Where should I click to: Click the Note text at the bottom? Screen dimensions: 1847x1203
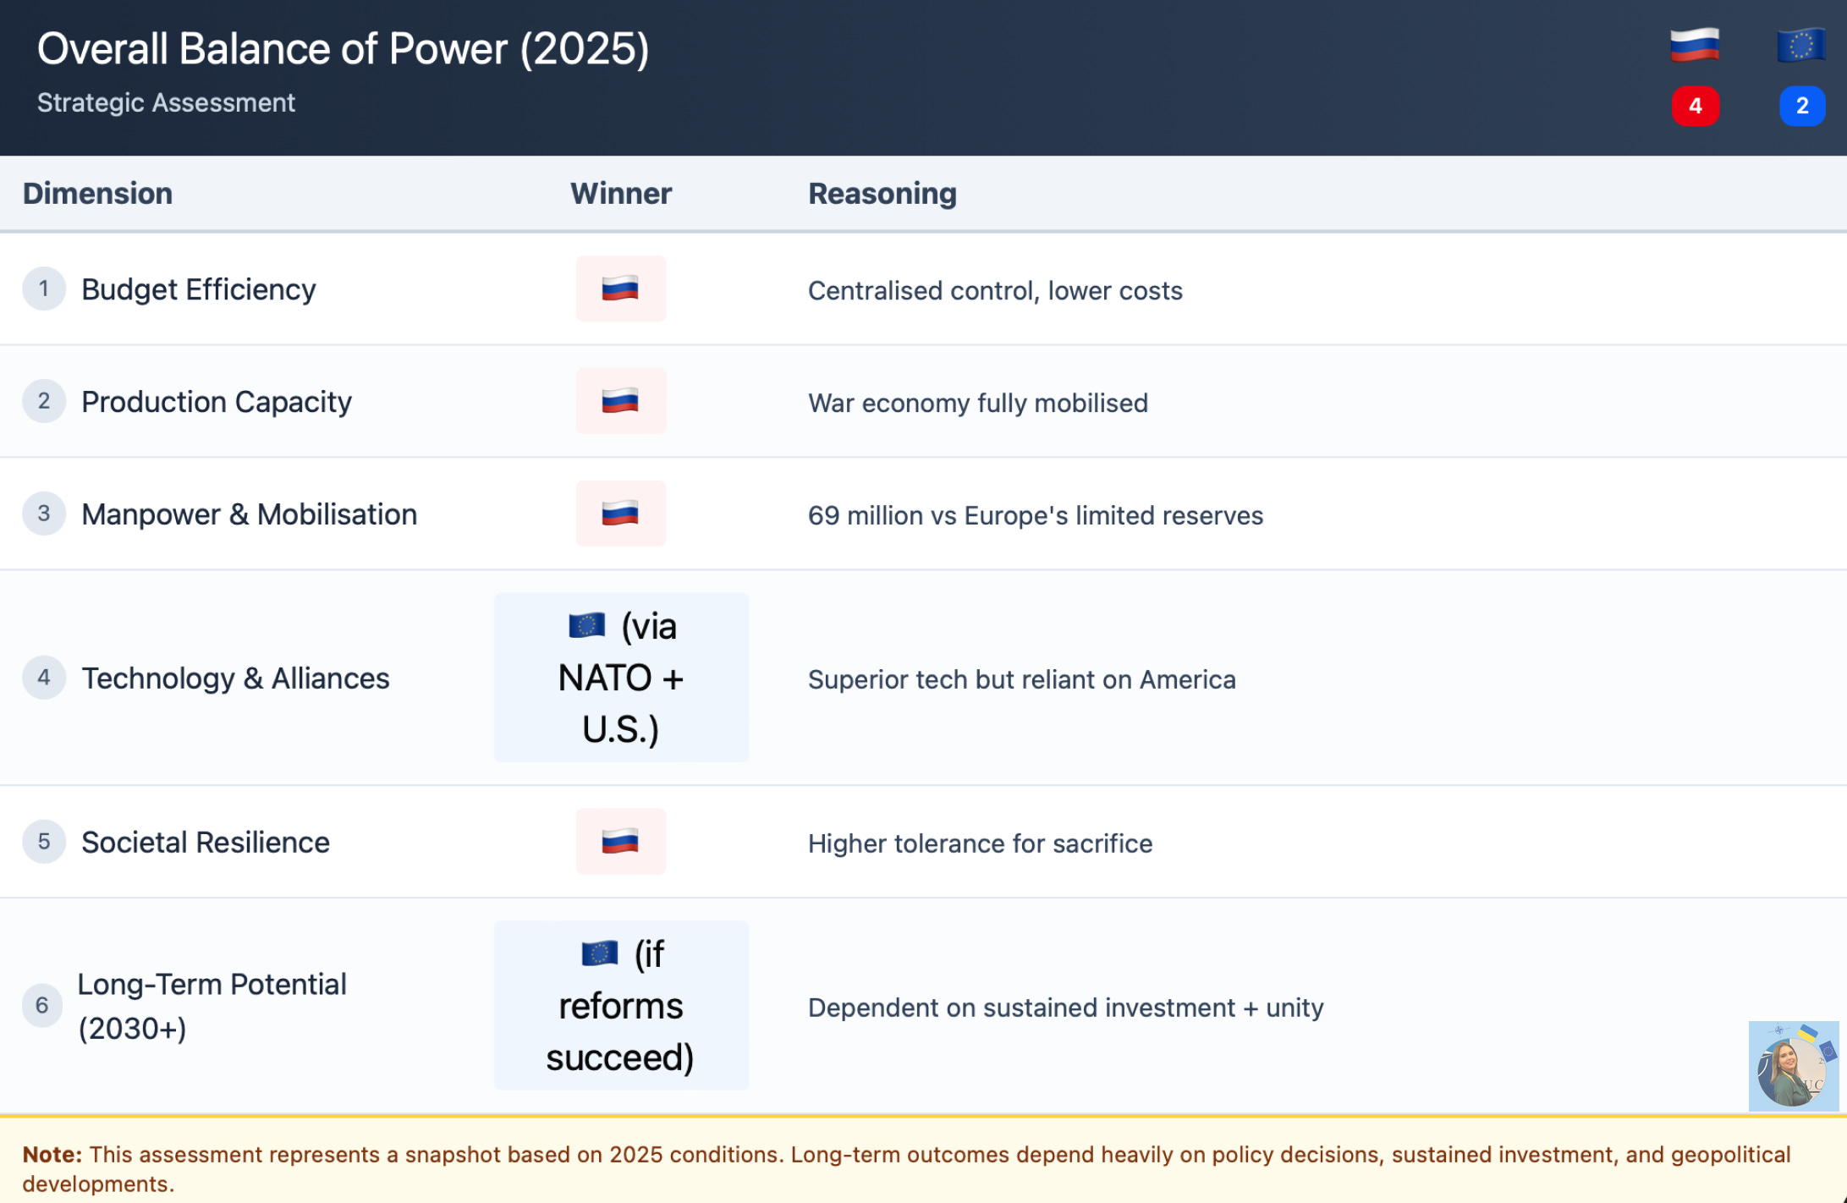tap(905, 1168)
